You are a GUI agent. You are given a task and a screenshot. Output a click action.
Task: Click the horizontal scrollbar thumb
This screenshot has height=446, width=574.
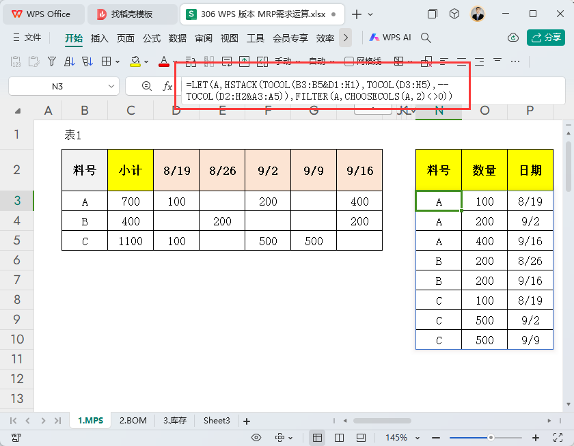(x=382, y=421)
